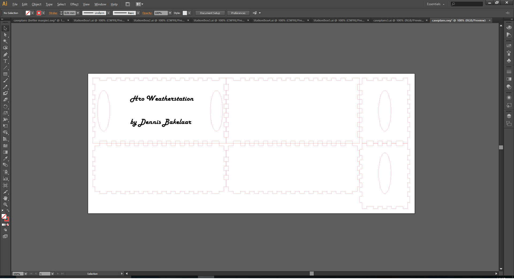Pick the Perspective Grid tool

click(5, 139)
